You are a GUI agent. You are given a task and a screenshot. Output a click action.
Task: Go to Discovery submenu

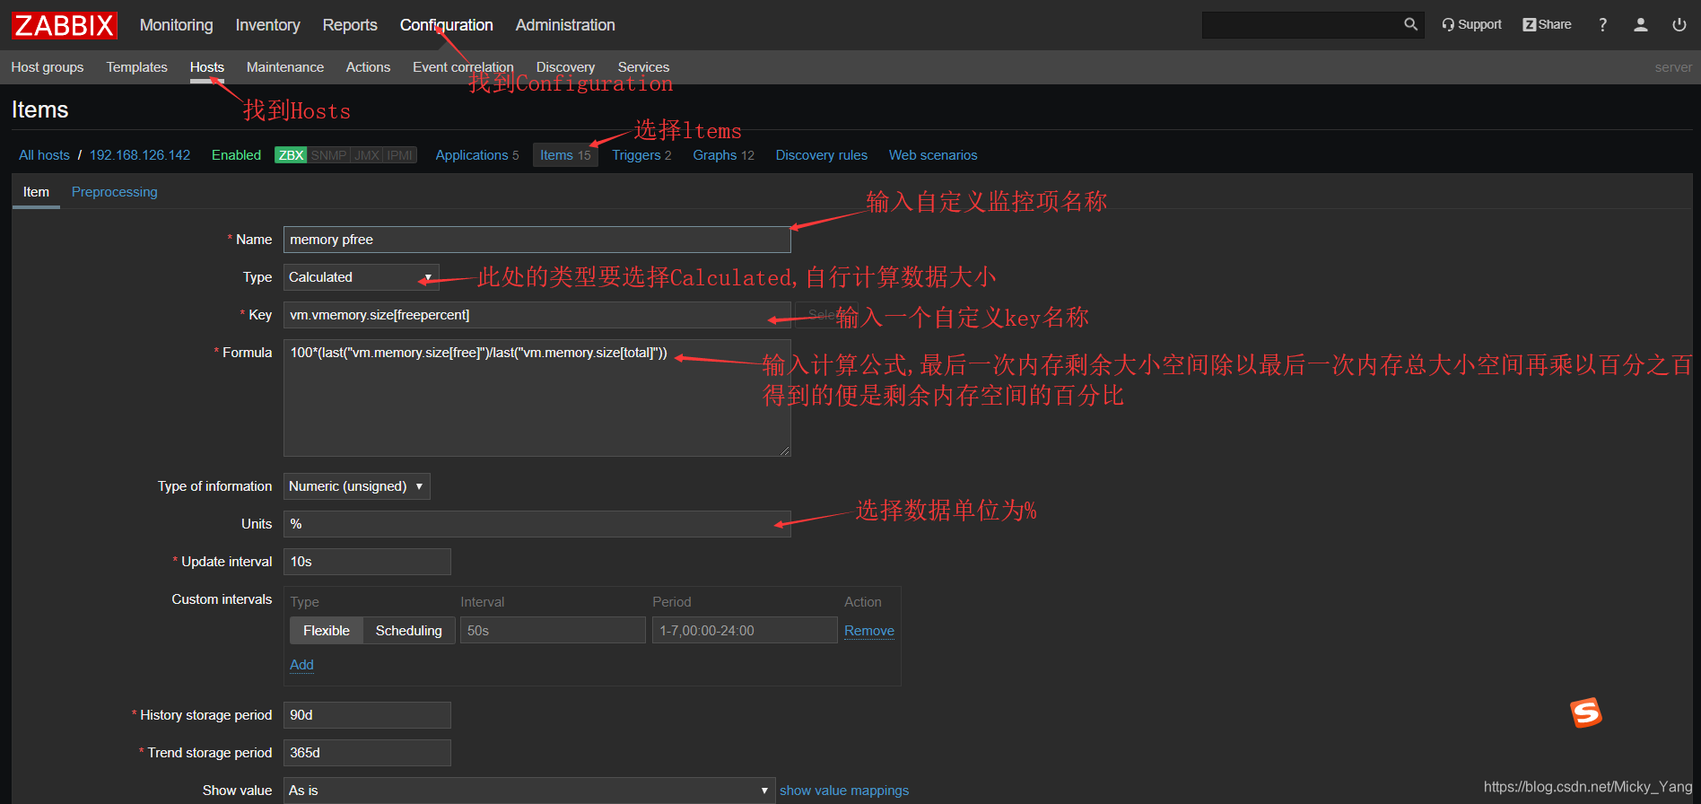pos(565,67)
